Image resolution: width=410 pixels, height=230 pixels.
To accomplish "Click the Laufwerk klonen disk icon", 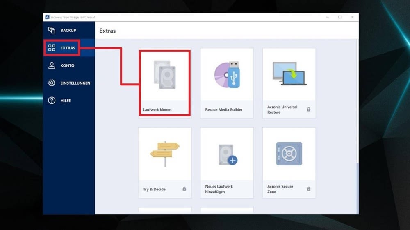I will click(x=165, y=75).
